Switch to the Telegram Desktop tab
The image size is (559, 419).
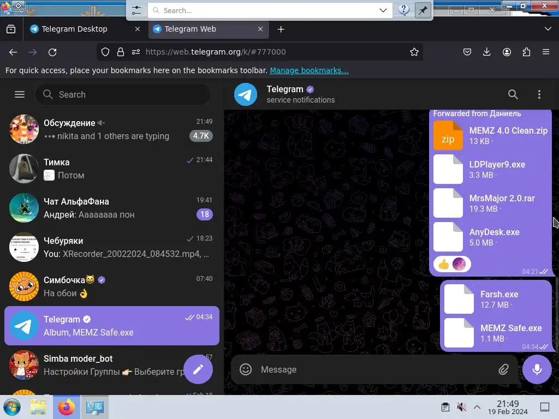(x=85, y=29)
